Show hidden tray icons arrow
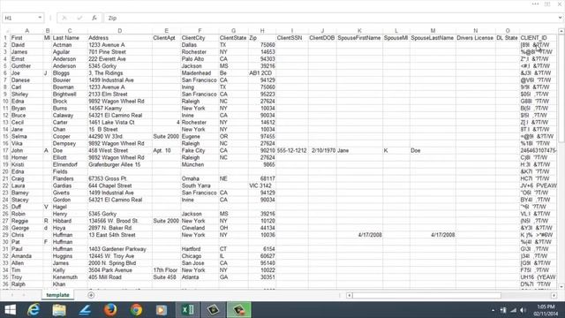Image resolution: width=565 pixels, height=318 pixels. point(493,310)
